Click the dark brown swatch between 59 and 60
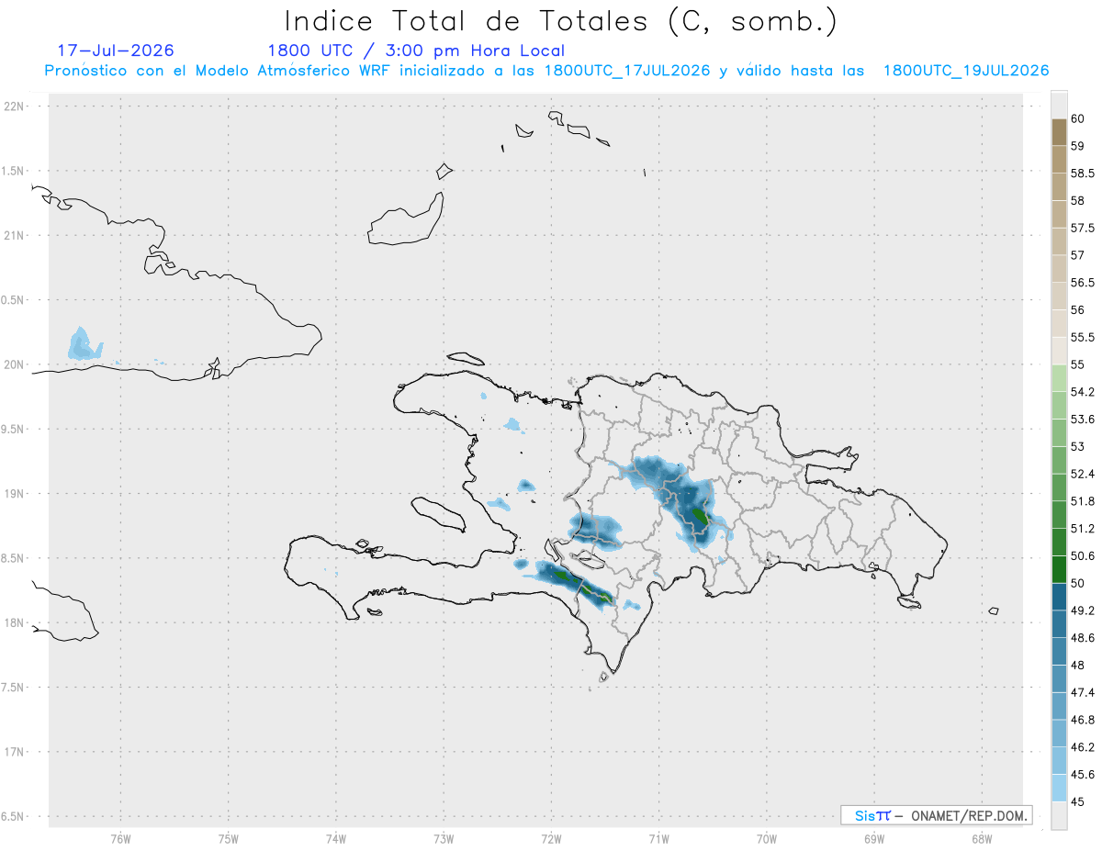The image size is (1102, 851). click(1059, 131)
